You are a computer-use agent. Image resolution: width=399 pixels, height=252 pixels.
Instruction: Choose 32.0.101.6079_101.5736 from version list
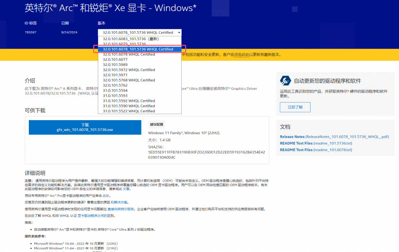(x=124, y=44)
